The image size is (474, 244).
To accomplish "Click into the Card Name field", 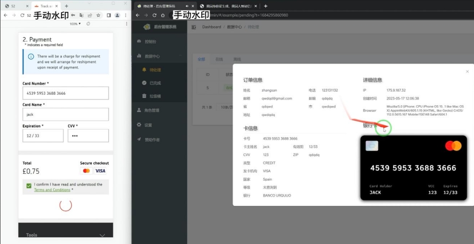I will point(65,114).
